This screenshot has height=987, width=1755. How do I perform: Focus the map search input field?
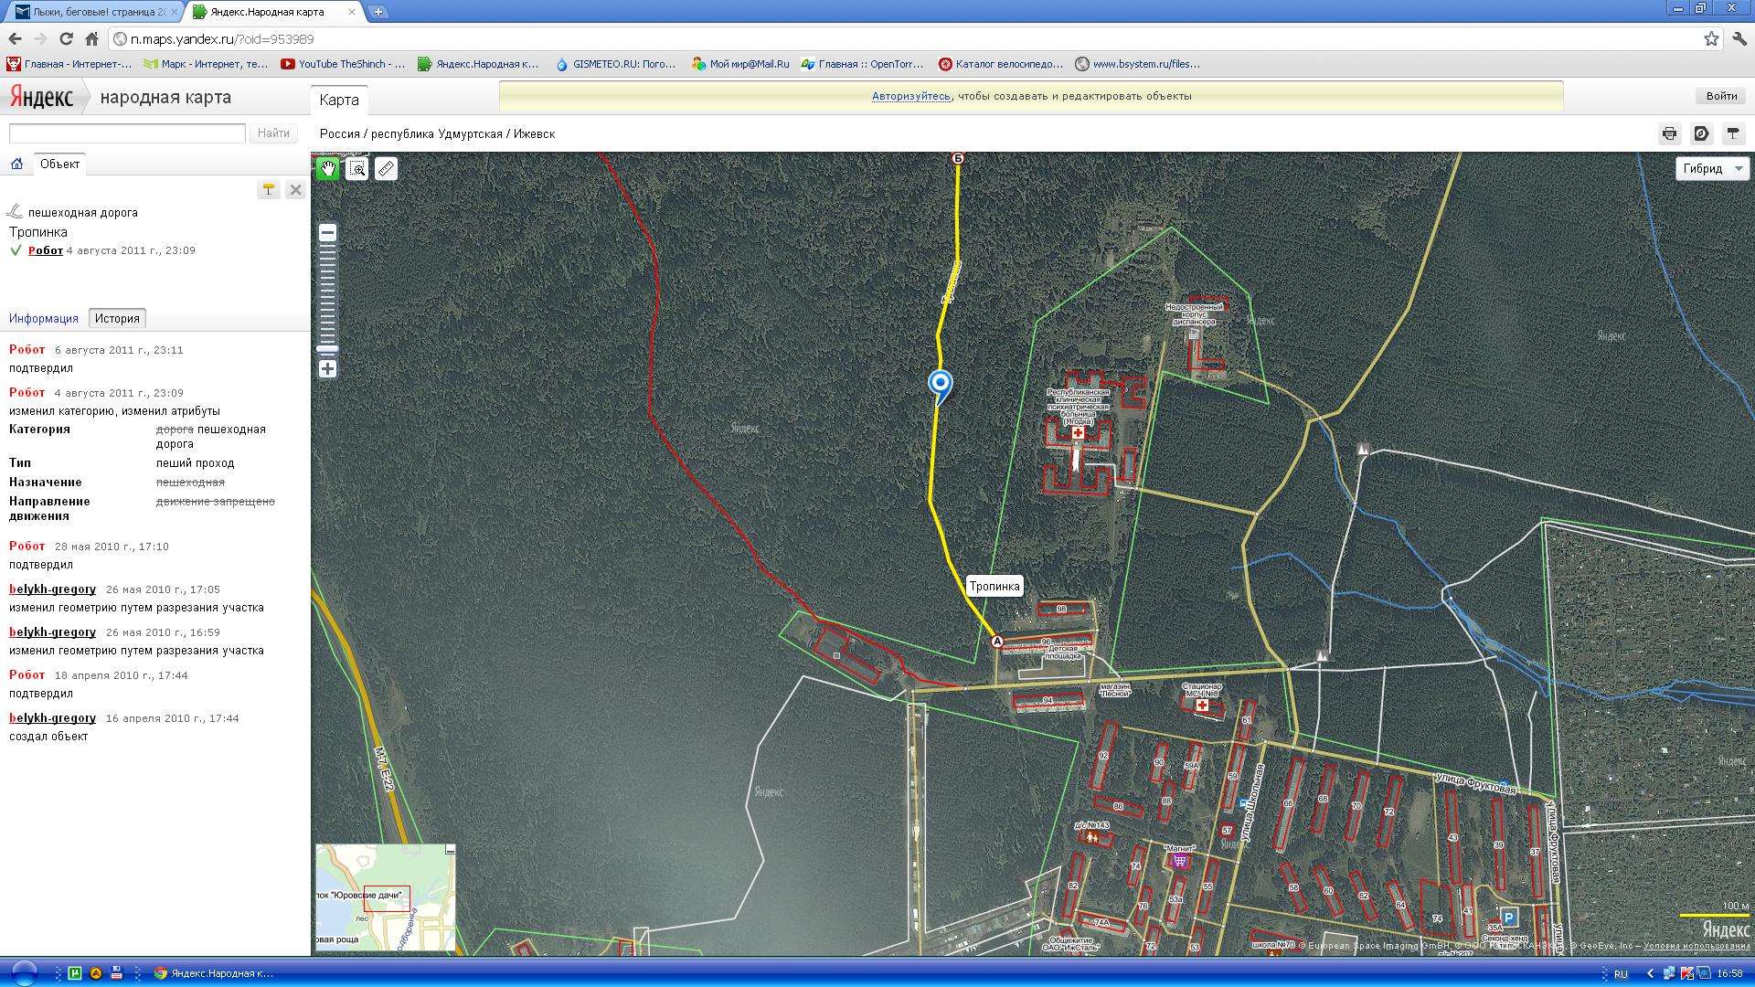[127, 133]
